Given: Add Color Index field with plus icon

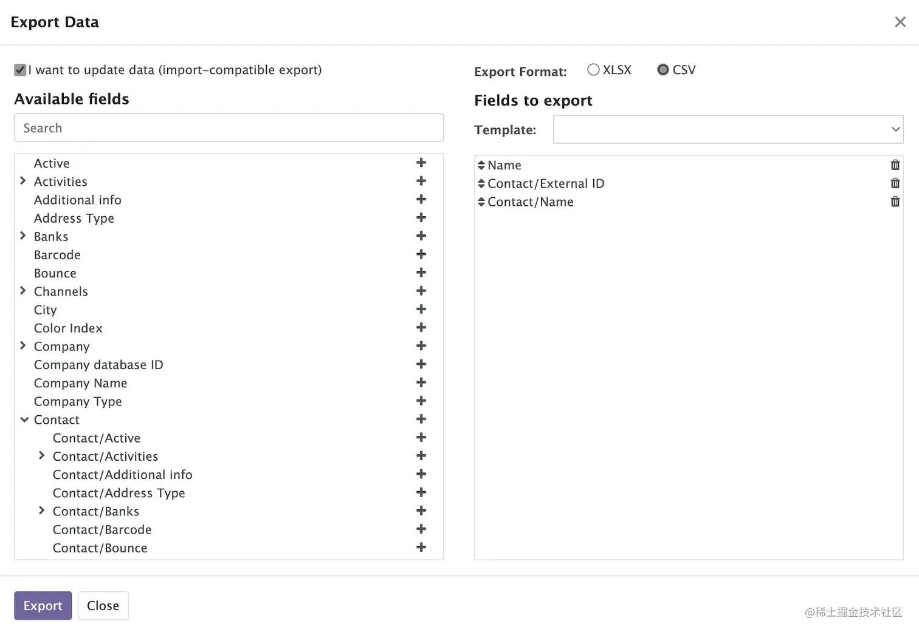Looking at the screenshot, I should [421, 327].
